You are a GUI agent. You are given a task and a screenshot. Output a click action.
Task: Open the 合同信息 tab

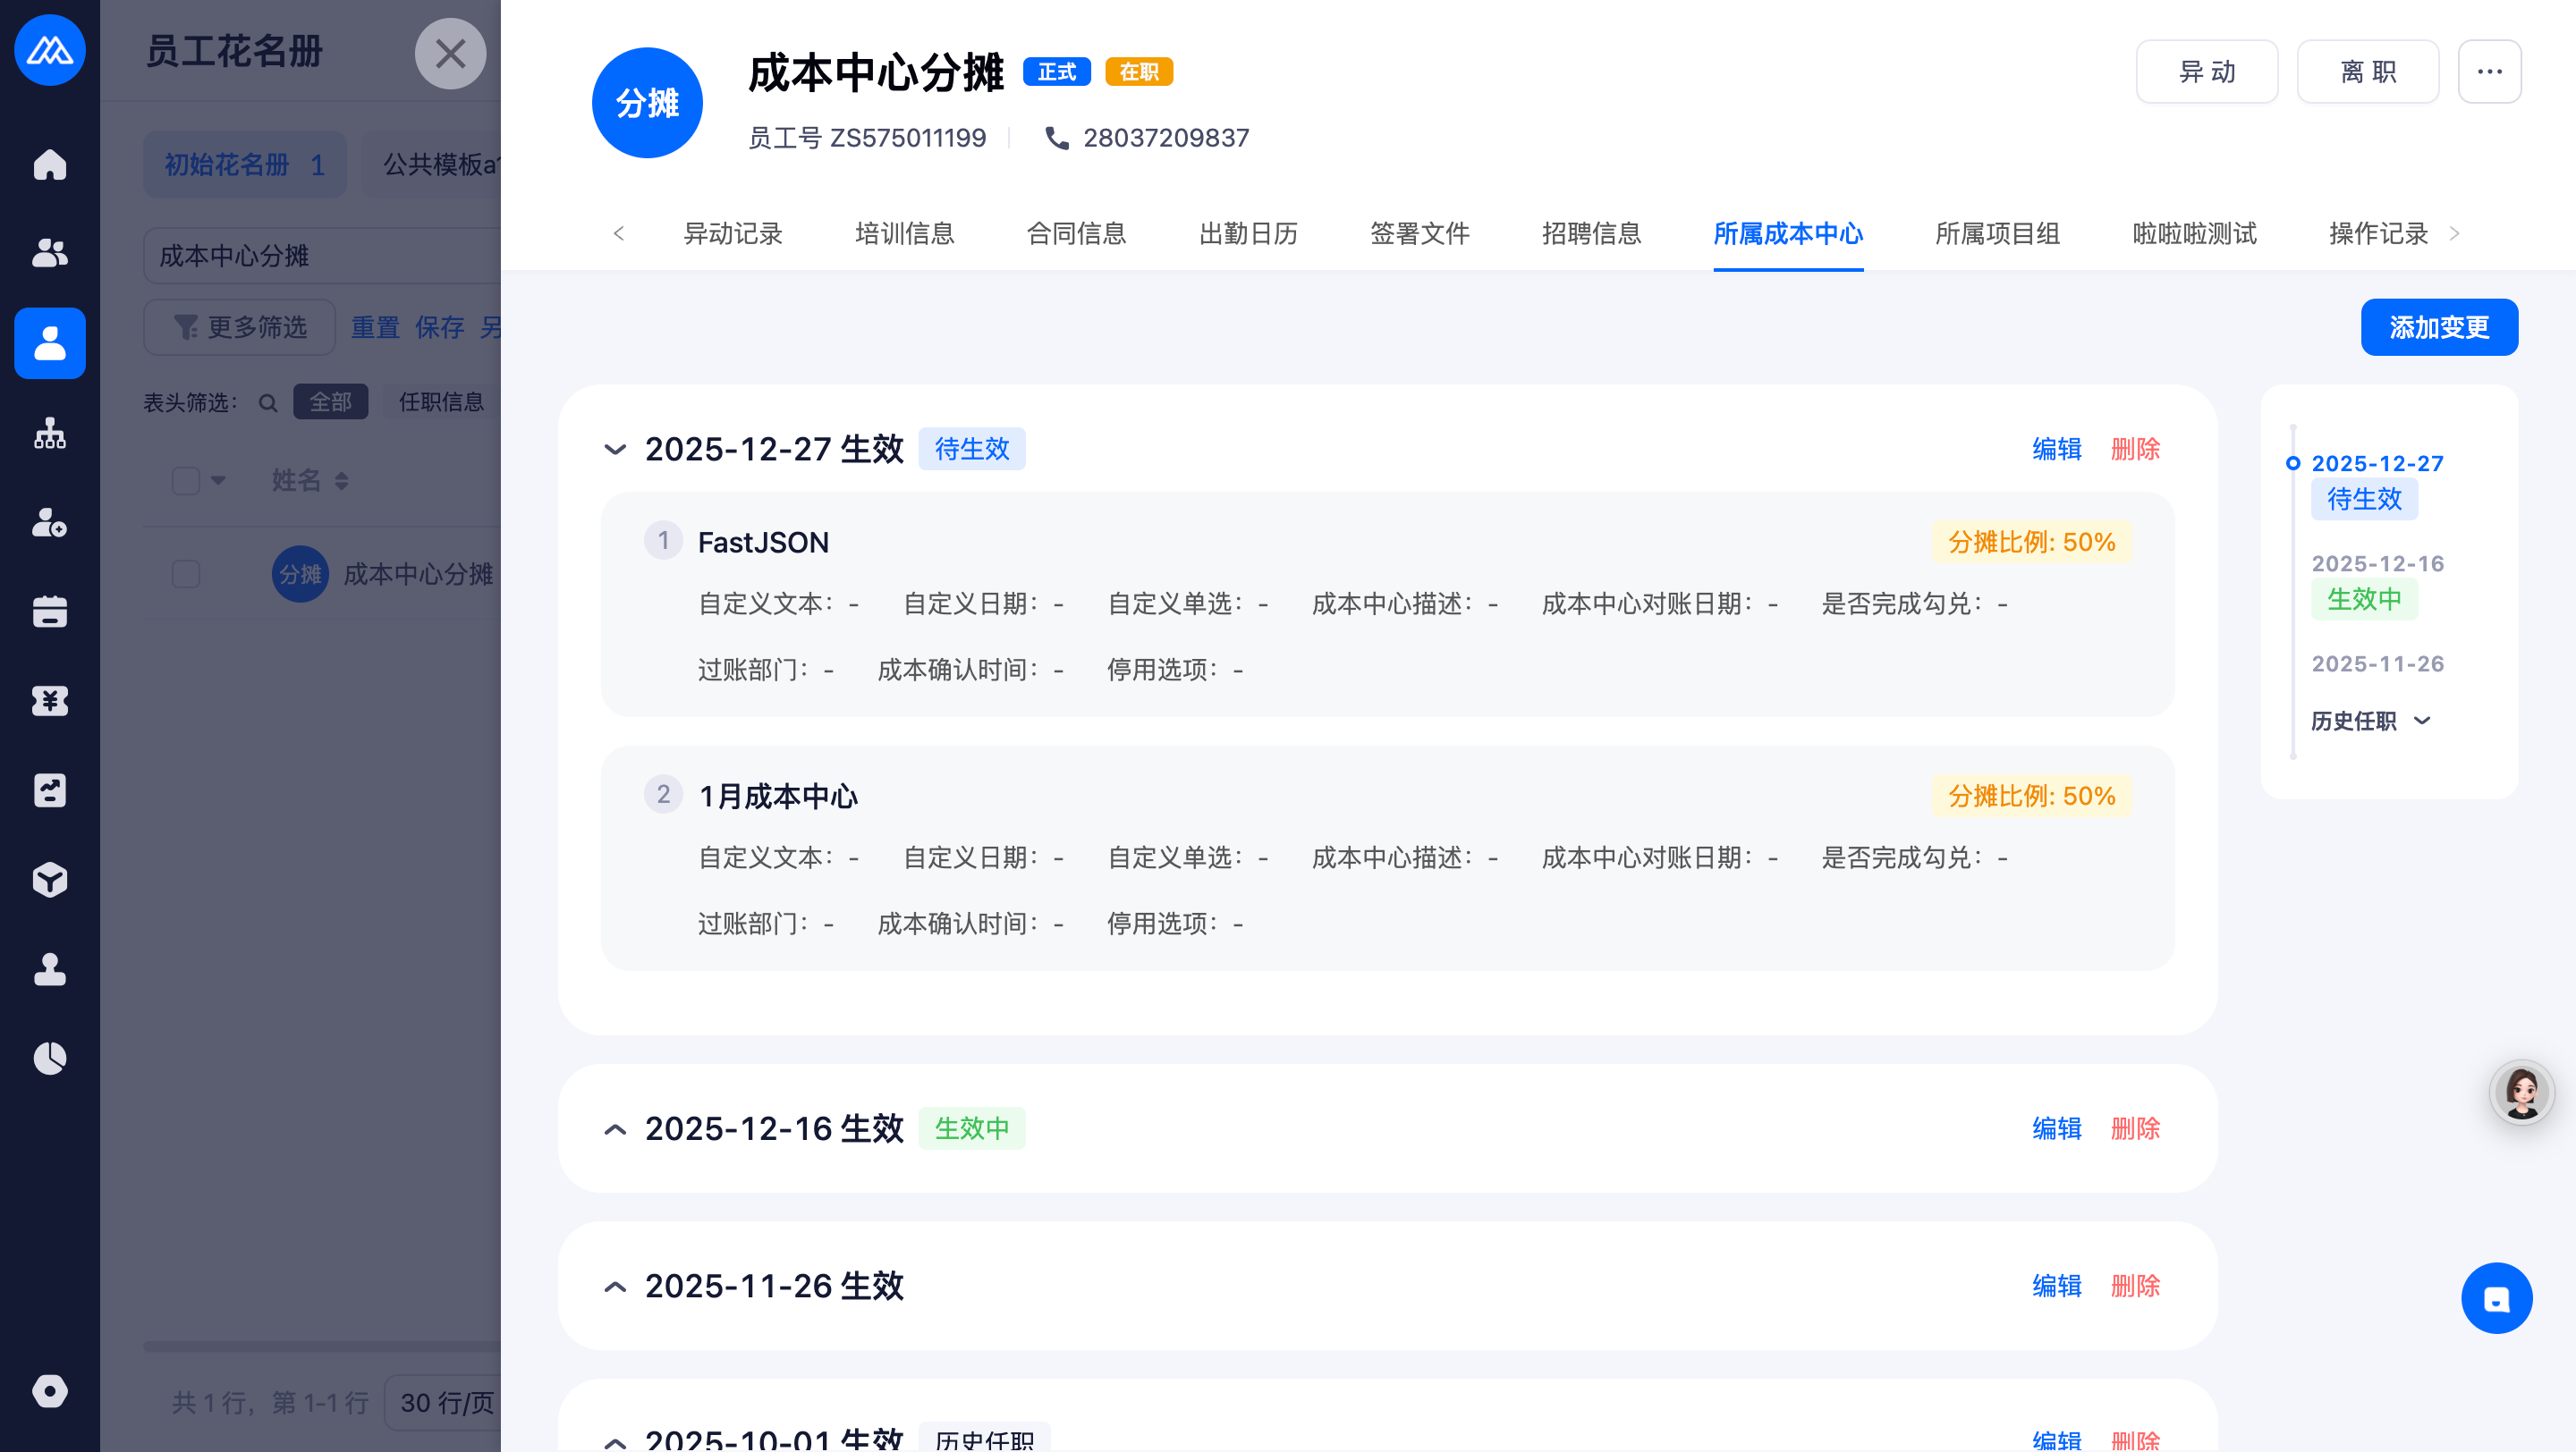(x=1076, y=234)
